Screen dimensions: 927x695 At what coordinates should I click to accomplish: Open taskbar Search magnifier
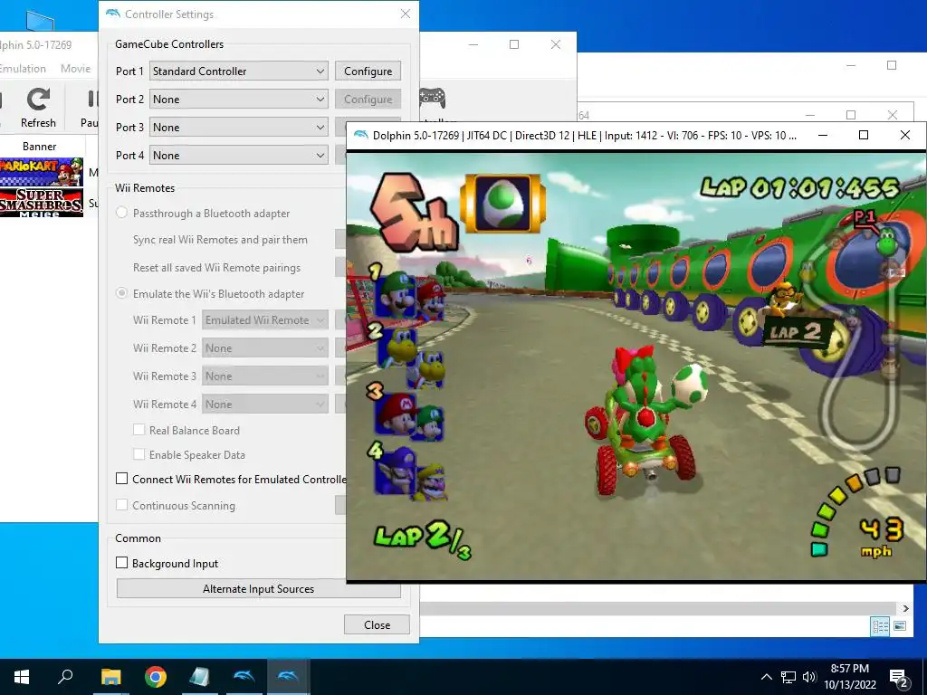coord(65,675)
